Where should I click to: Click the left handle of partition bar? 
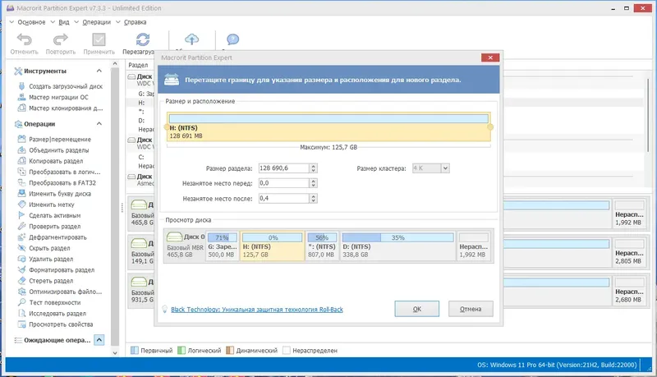(167, 127)
